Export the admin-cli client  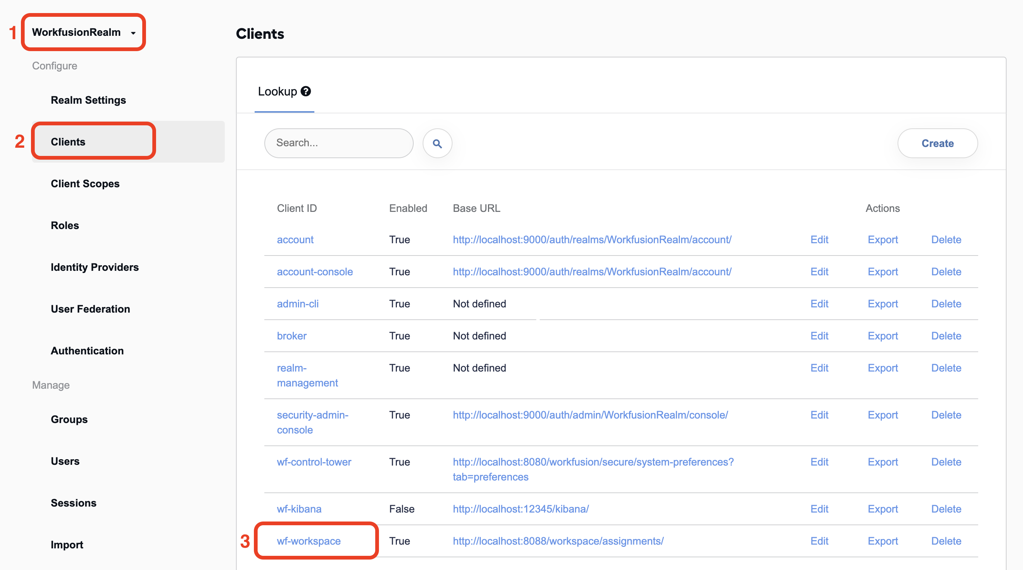pyautogui.click(x=882, y=304)
